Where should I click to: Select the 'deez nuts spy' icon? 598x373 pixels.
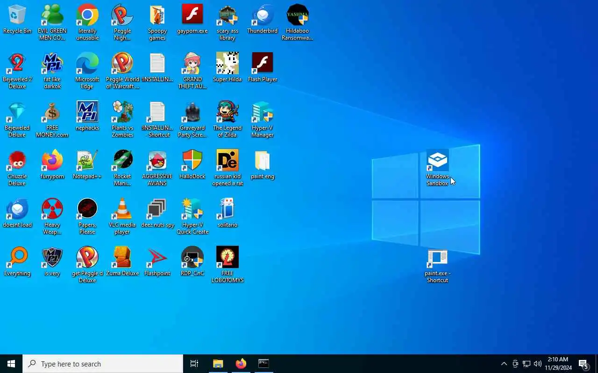tap(157, 214)
